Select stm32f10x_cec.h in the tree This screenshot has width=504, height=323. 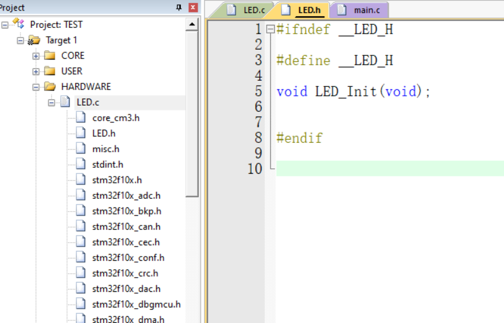126,242
